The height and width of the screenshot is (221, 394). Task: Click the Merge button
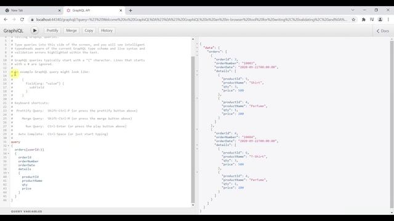coord(71,31)
